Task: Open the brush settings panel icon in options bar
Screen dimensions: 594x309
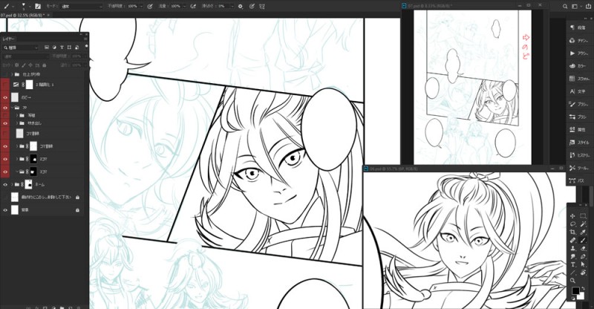Action: click(38, 7)
